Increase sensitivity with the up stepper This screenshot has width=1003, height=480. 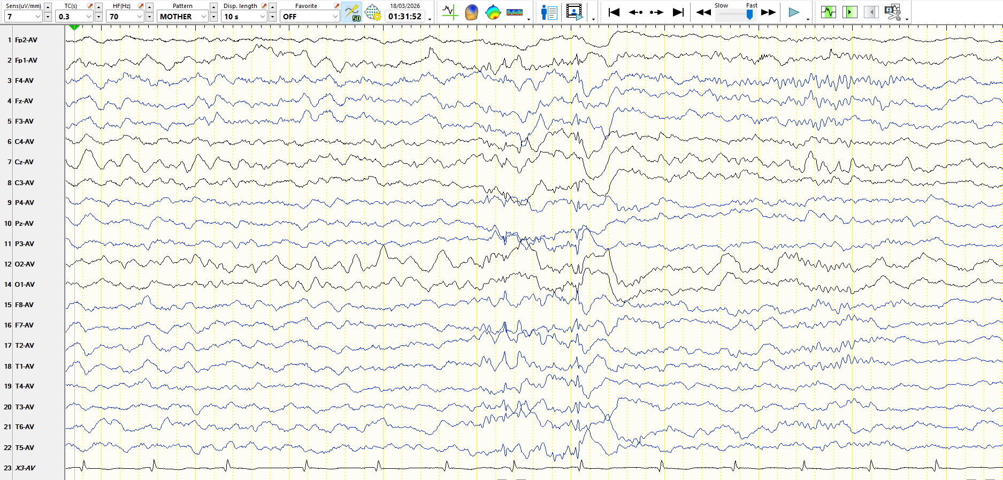tap(48, 7)
